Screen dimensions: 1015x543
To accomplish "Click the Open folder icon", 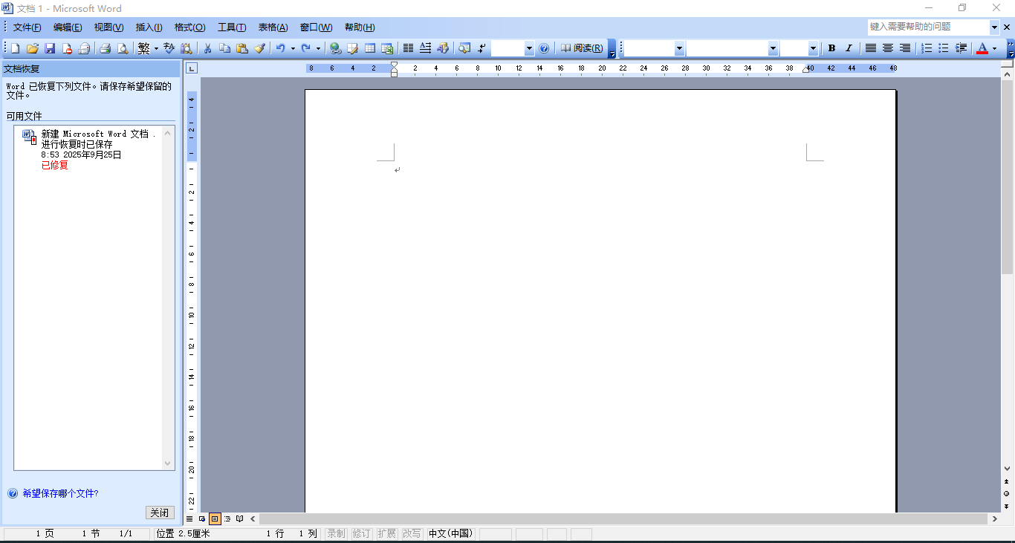I will pyautogui.click(x=32, y=48).
